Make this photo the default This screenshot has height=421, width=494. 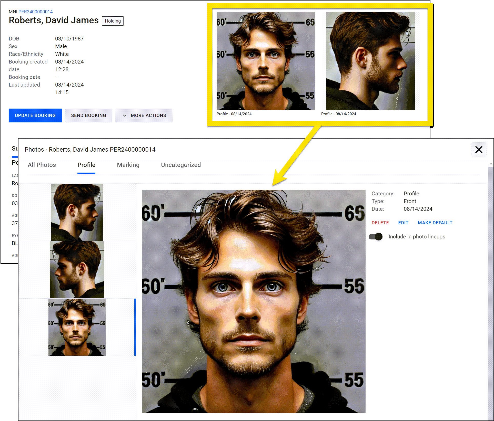[x=435, y=223]
